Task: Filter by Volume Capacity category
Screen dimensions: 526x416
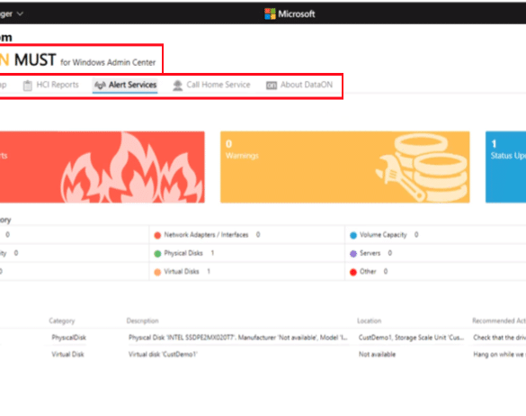Action: click(383, 234)
